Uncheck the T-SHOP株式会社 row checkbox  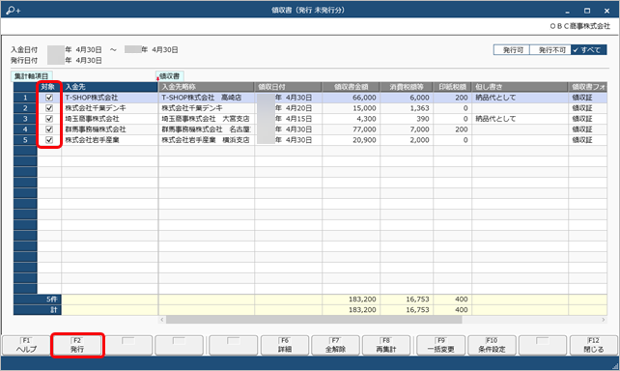click(x=49, y=98)
